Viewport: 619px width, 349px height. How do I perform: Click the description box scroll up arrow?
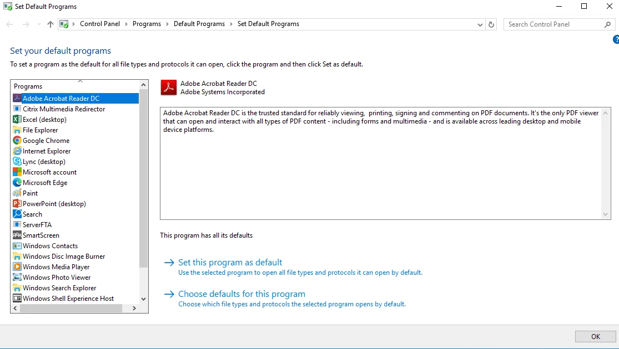tap(605, 113)
